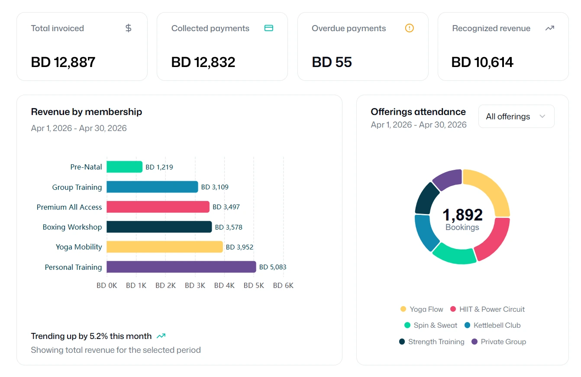Open the All offerings dropdown
This screenshot has width=581, height=377.
pyautogui.click(x=516, y=116)
